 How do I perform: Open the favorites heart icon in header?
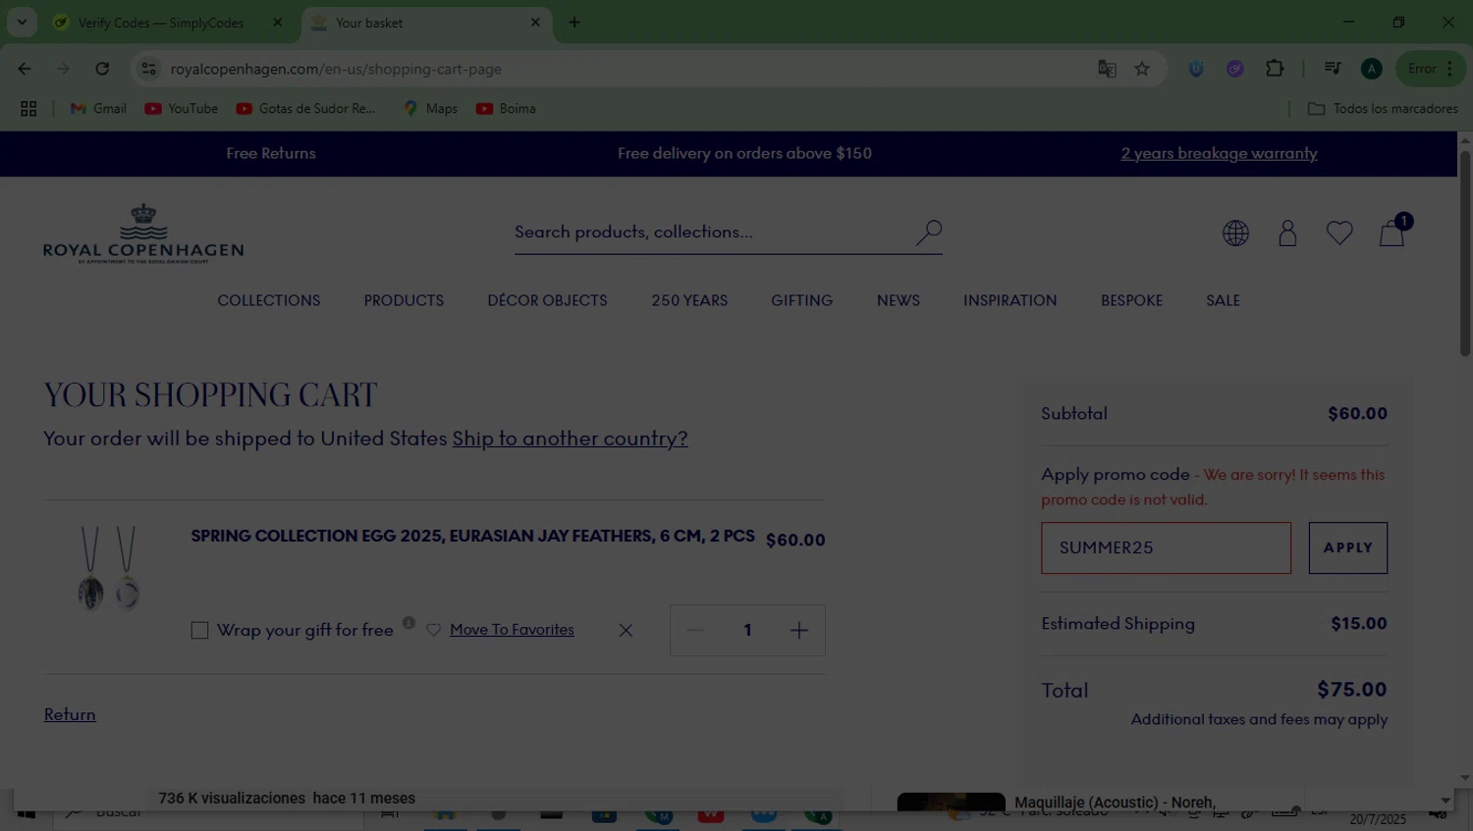tap(1339, 233)
